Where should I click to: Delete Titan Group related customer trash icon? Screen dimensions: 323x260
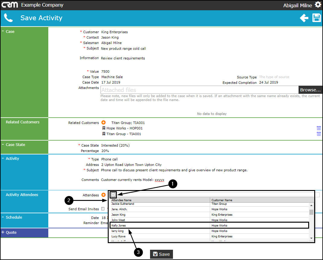point(319,134)
